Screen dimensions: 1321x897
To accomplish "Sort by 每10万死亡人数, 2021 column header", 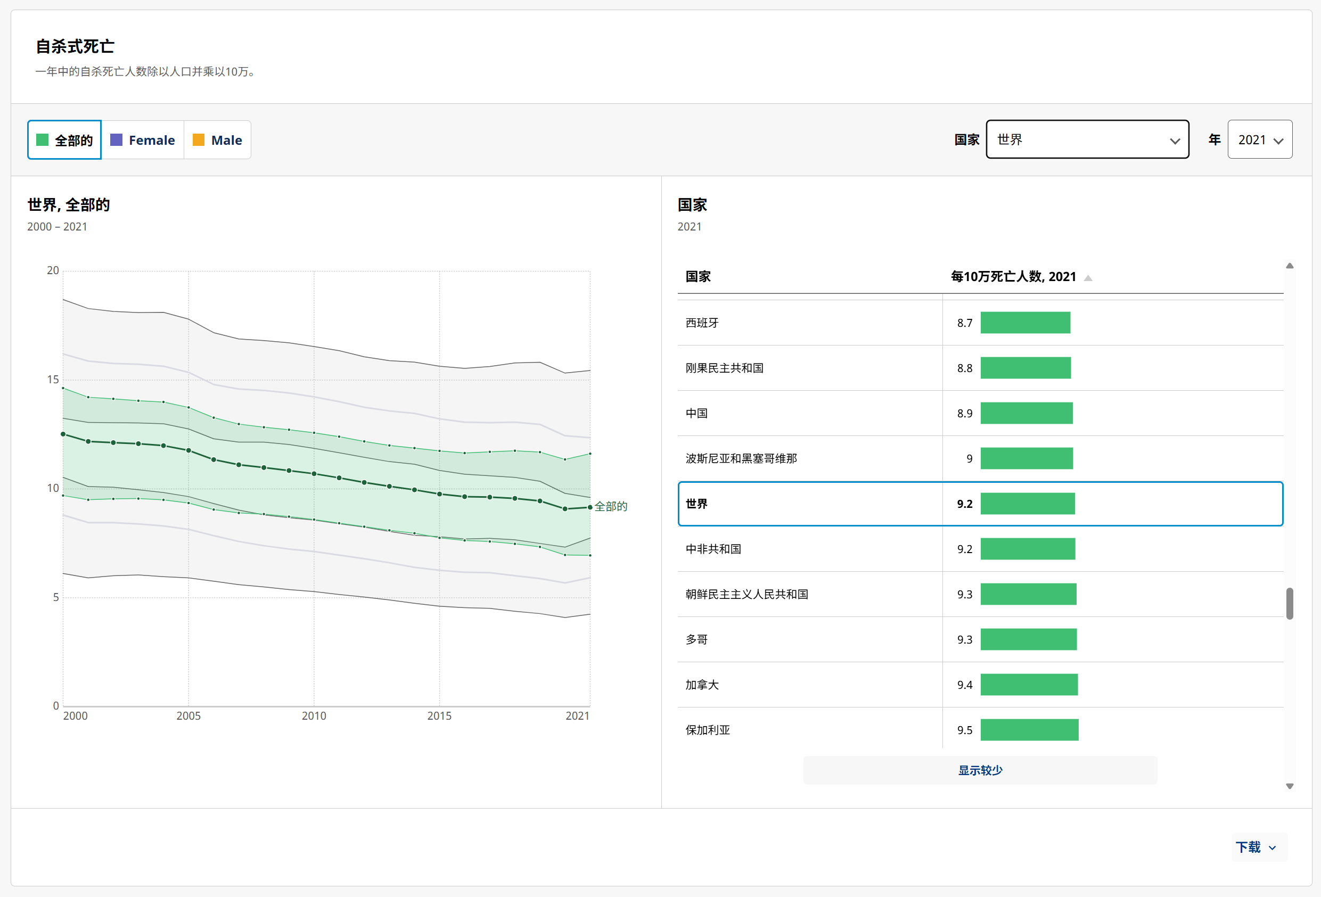I will point(1013,277).
